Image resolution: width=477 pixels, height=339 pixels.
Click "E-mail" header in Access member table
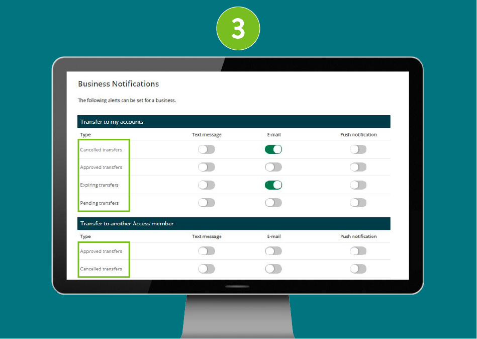(274, 236)
